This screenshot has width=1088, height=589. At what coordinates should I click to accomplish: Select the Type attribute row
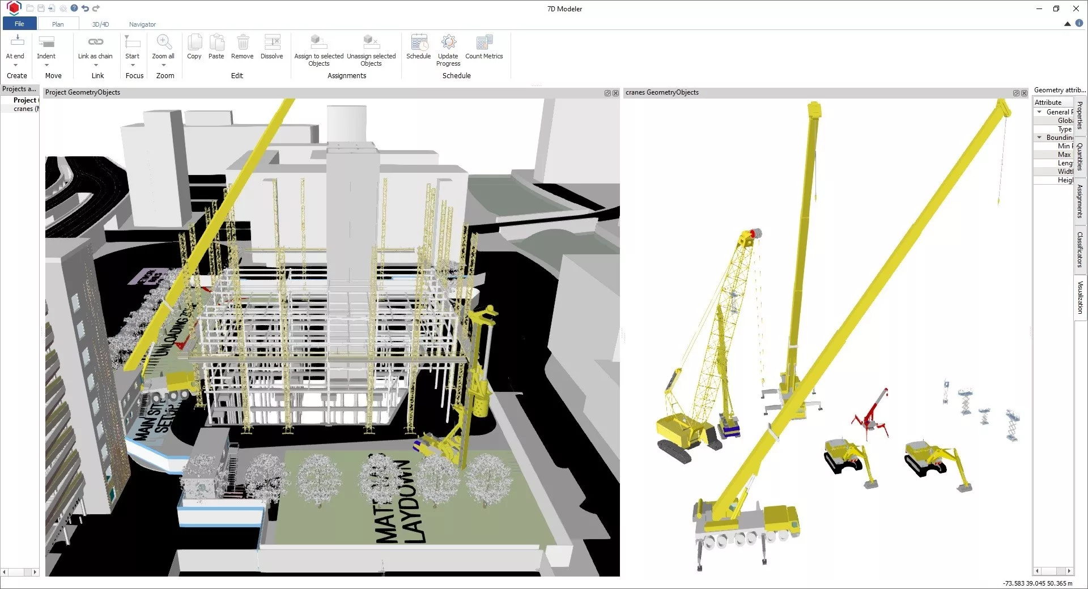(x=1053, y=129)
